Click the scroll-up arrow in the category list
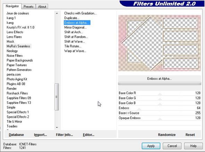The width and height of the screenshot is (205, 152). 57,13
